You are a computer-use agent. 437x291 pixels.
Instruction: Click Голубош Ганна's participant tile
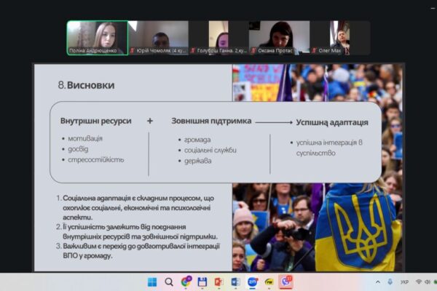coord(218,37)
